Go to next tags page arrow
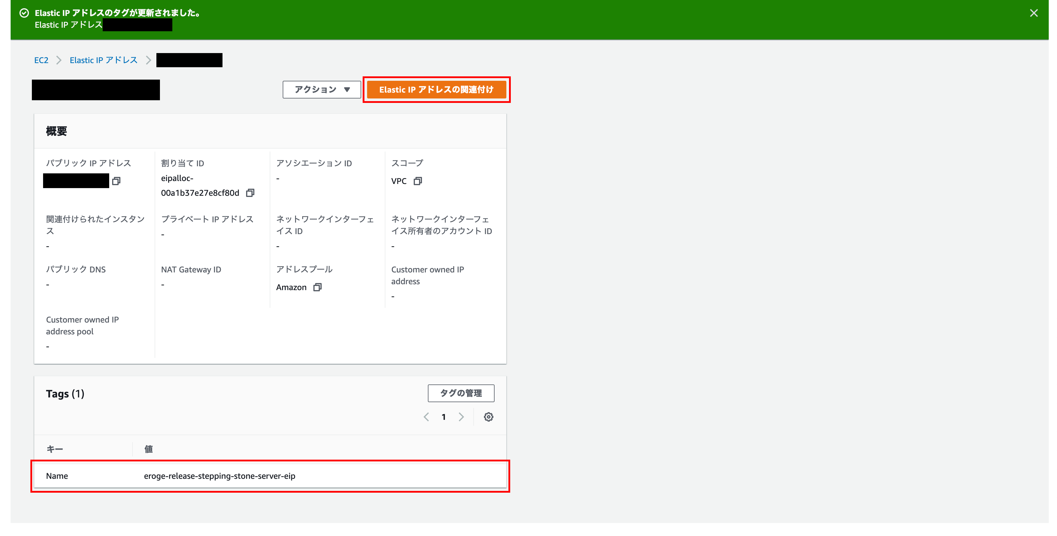Screen dimensions: 1057x536 461,417
